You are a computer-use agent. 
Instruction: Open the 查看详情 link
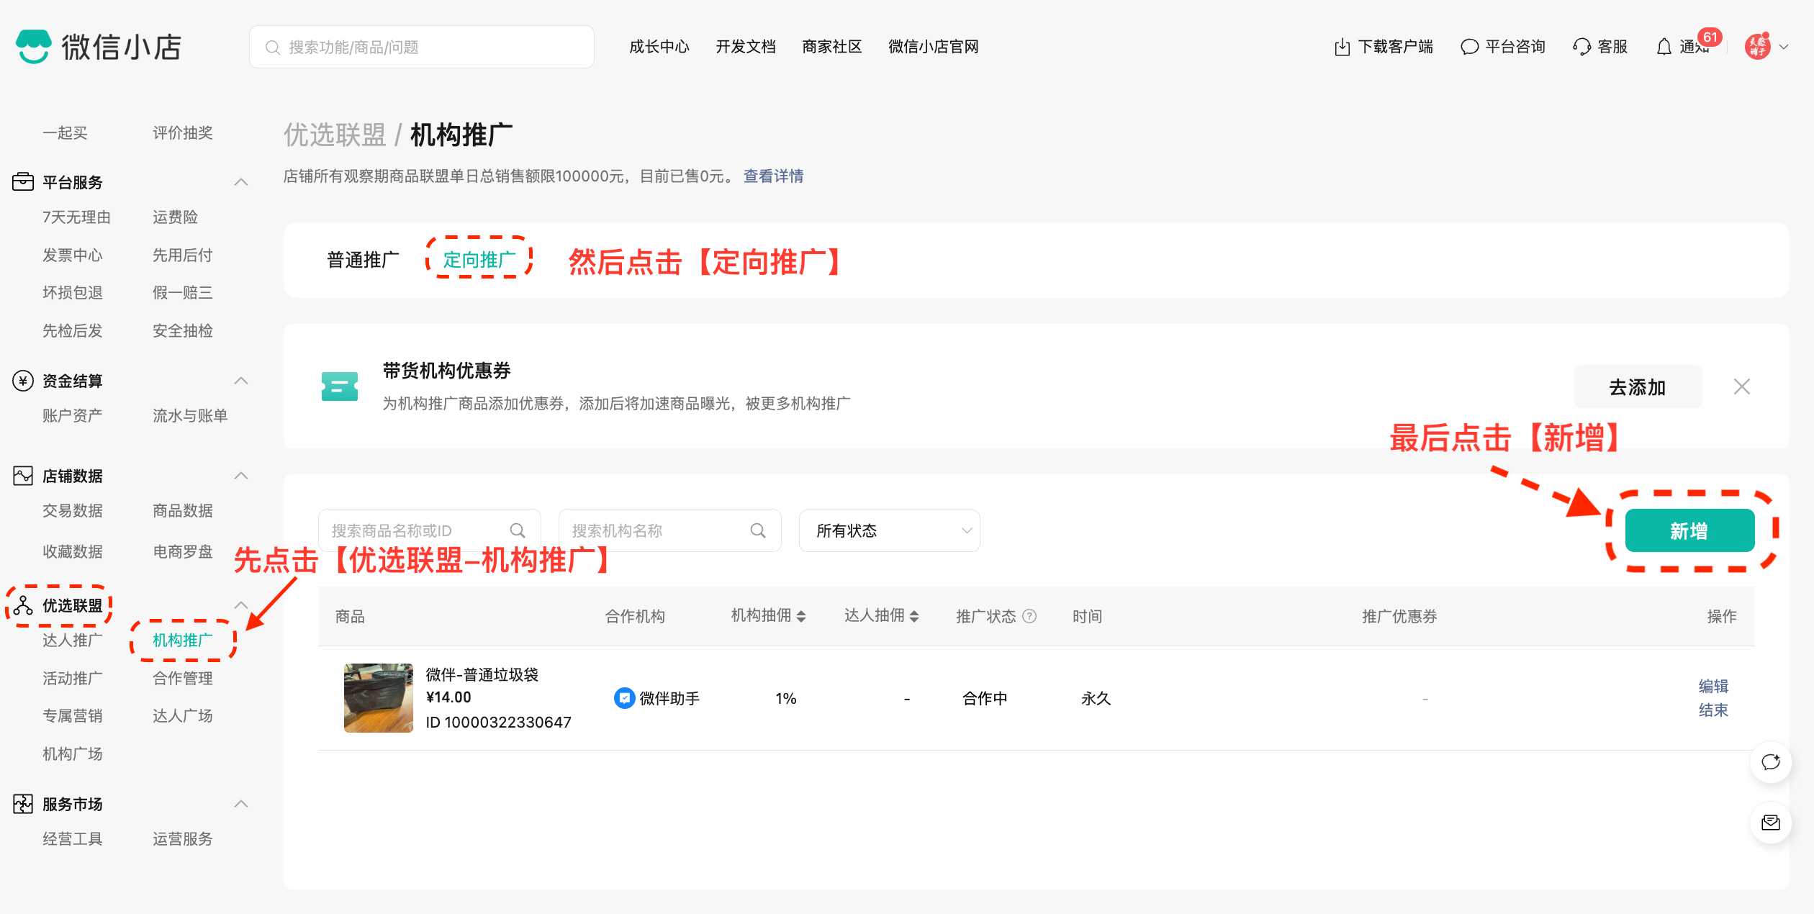click(x=773, y=176)
